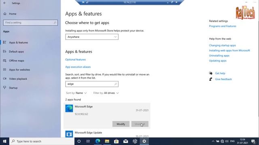Click the Give feedback person icon
The image size is (259, 145).
coord(210,79)
